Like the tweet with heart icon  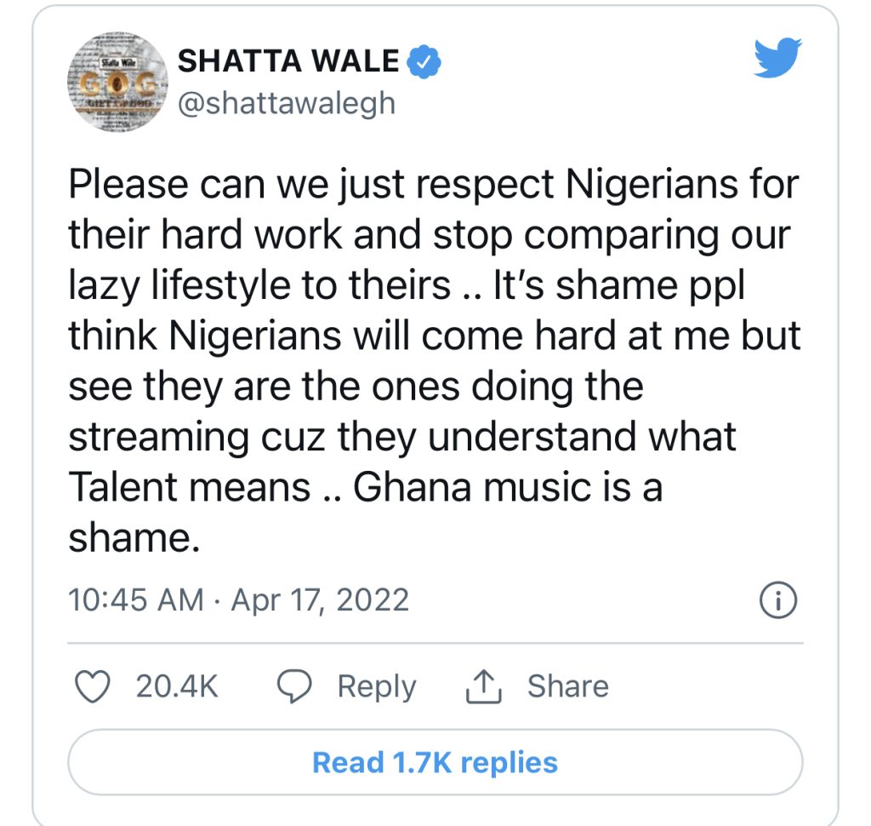[93, 686]
